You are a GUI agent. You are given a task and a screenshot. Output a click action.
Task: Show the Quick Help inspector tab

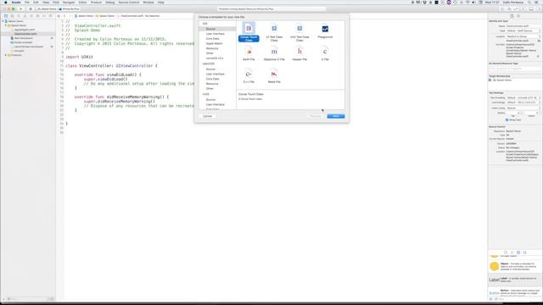click(x=518, y=16)
